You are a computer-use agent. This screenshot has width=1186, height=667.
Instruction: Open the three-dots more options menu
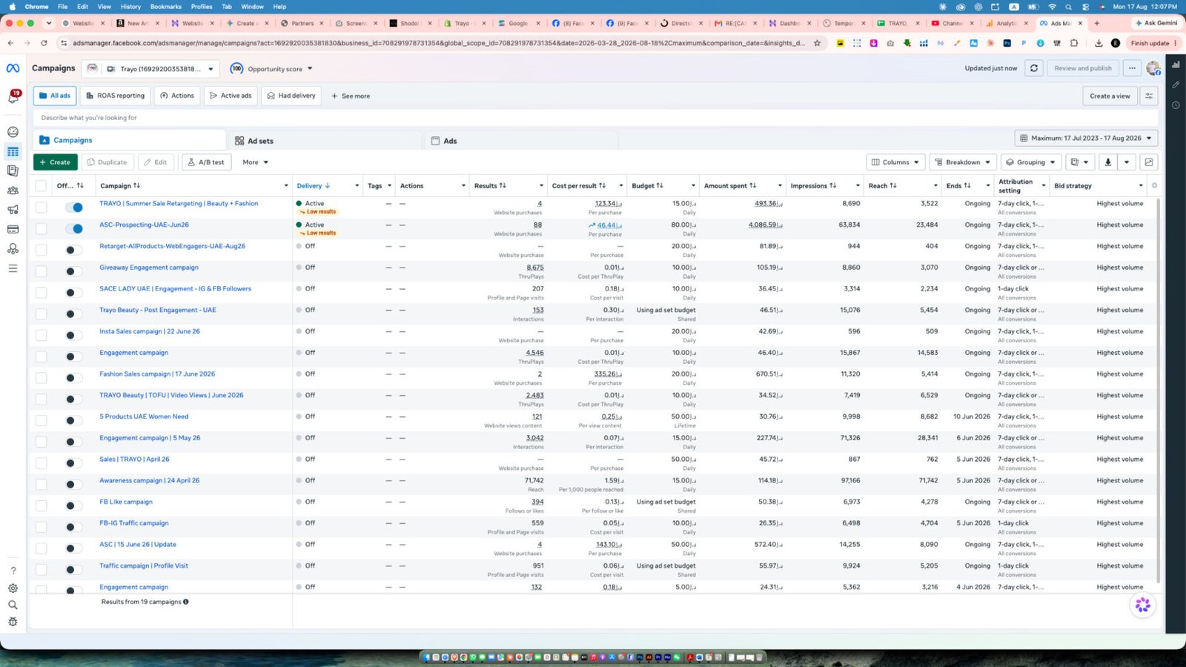point(1132,68)
